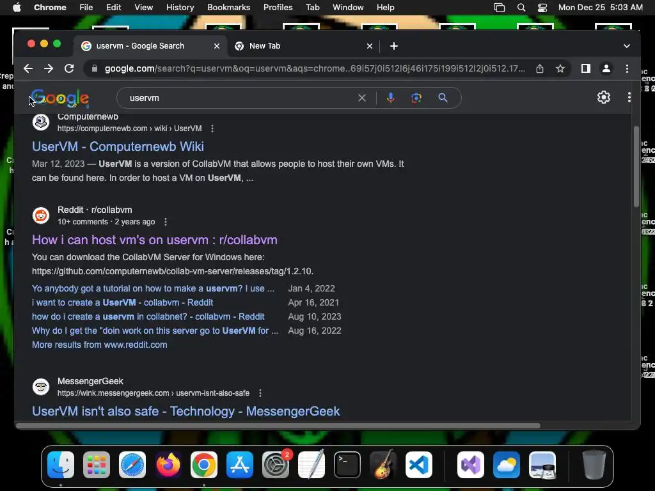The width and height of the screenshot is (655, 491).
Task: Open App Store from the Dock
Action: click(x=240, y=465)
